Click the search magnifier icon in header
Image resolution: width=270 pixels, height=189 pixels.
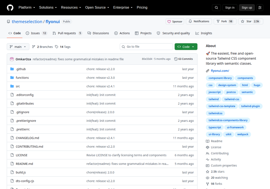point(216,8)
